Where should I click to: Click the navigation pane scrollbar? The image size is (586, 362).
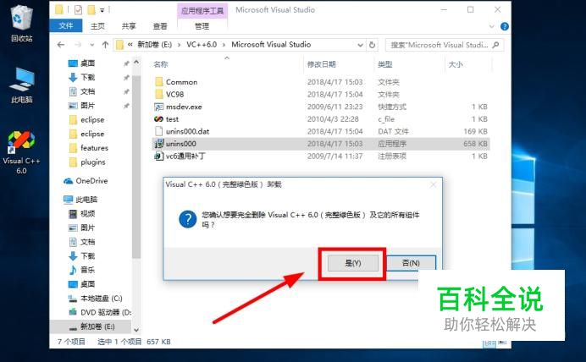(136, 167)
